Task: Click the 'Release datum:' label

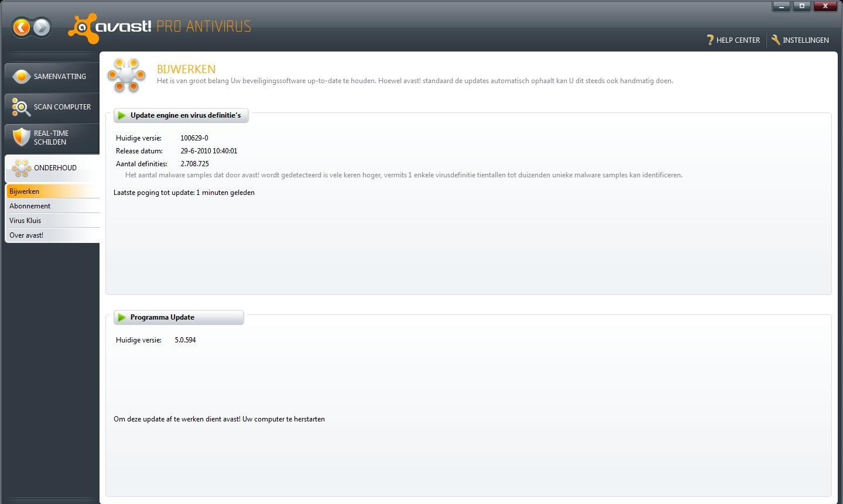Action: click(x=139, y=151)
